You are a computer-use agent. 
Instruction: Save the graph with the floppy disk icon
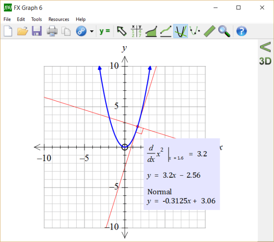(x=37, y=31)
